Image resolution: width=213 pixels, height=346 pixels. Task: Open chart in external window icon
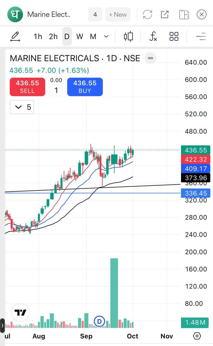[165, 14]
